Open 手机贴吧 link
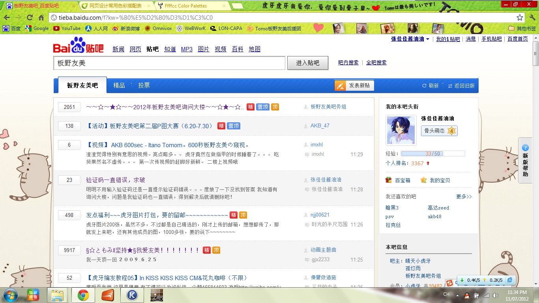This screenshot has width=539, height=303. (x=492, y=39)
